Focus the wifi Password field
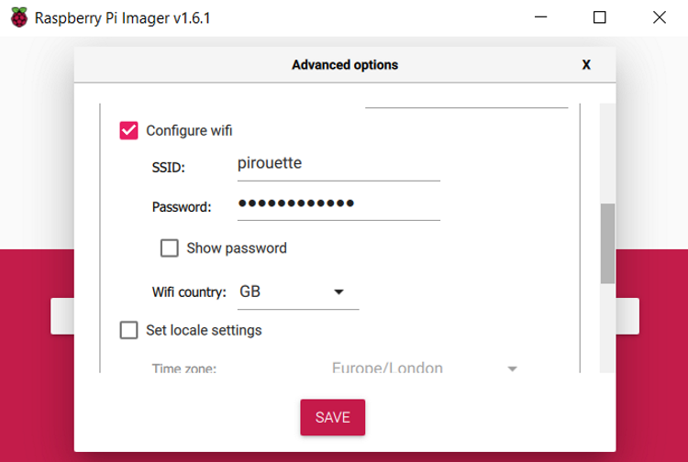The width and height of the screenshot is (688, 462). click(x=338, y=204)
